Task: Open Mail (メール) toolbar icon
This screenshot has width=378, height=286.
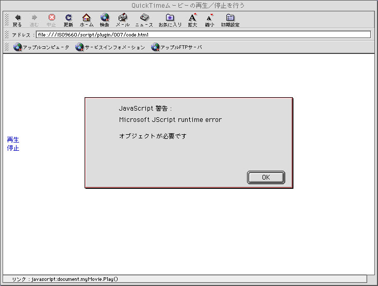Action: coord(122,17)
